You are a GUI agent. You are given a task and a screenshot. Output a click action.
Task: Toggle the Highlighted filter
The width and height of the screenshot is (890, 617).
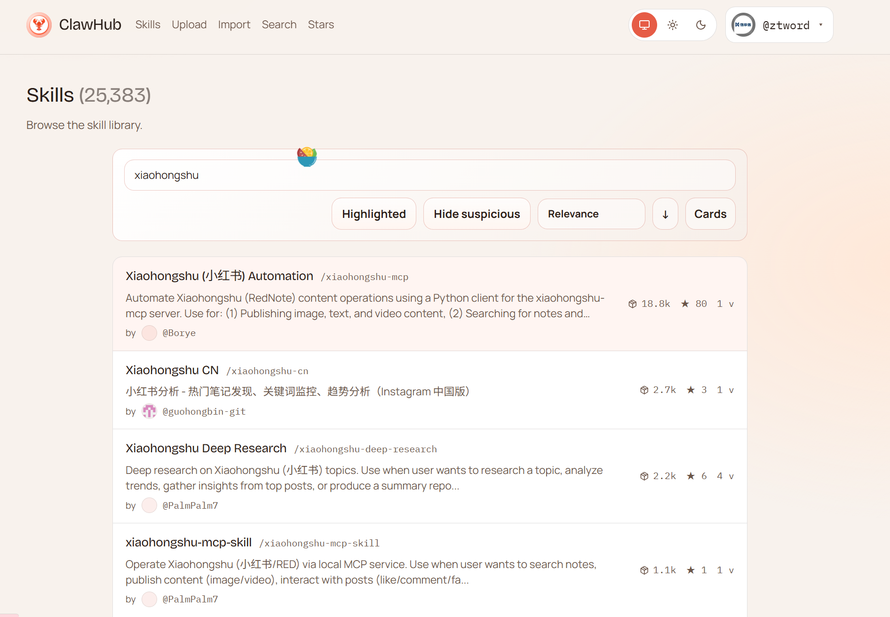point(374,214)
